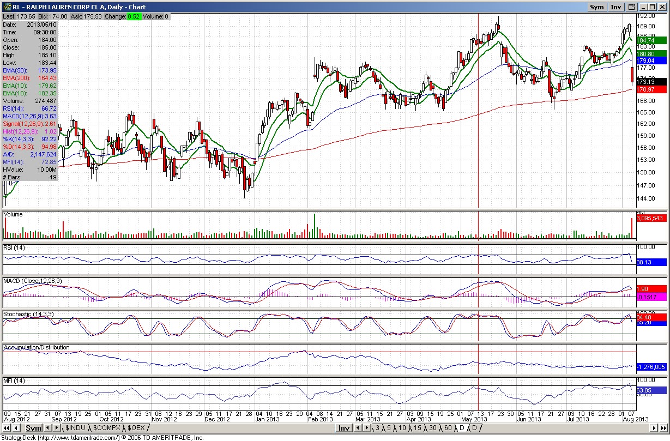Click the Volume panel title
This screenshot has width=670, height=441.
14,215
